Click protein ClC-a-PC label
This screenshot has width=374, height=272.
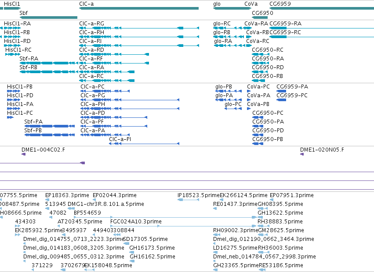pos(93,87)
